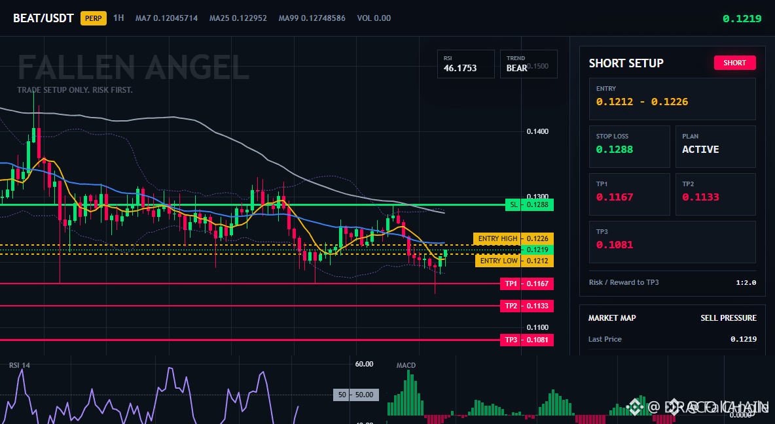Screen dimensions: 775x424
Task: Select the STOP LOSS 0.1288 card
Action: (629, 146)
